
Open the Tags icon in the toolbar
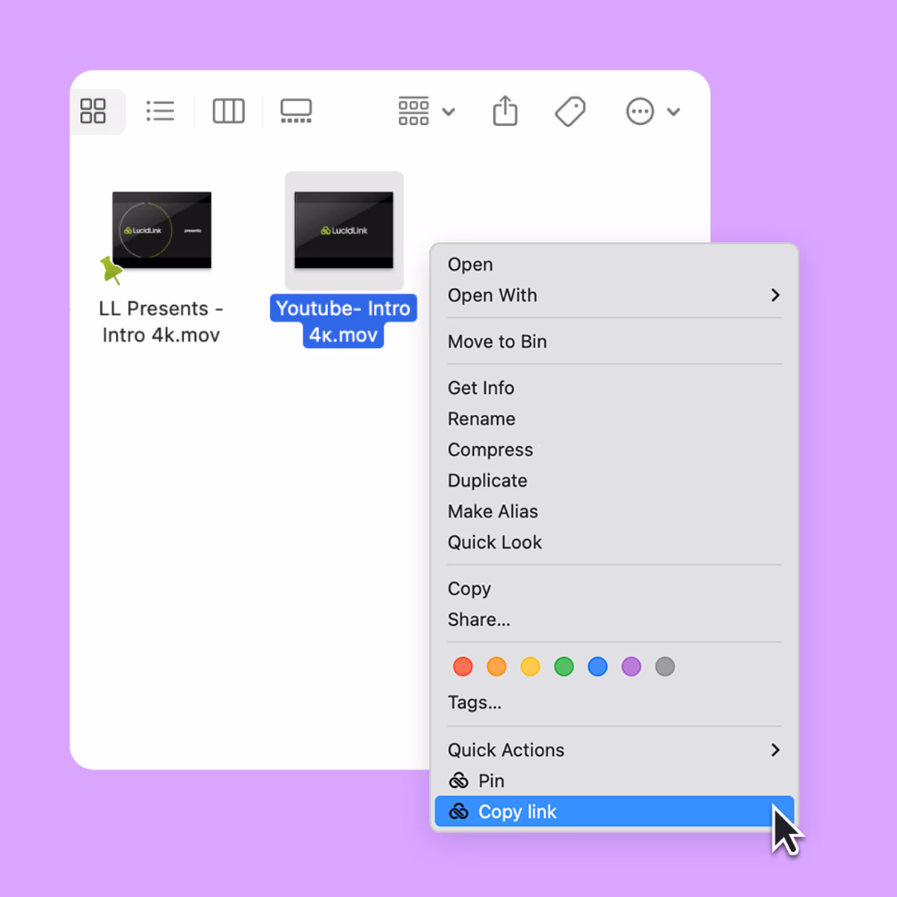(x=570, y=111)
